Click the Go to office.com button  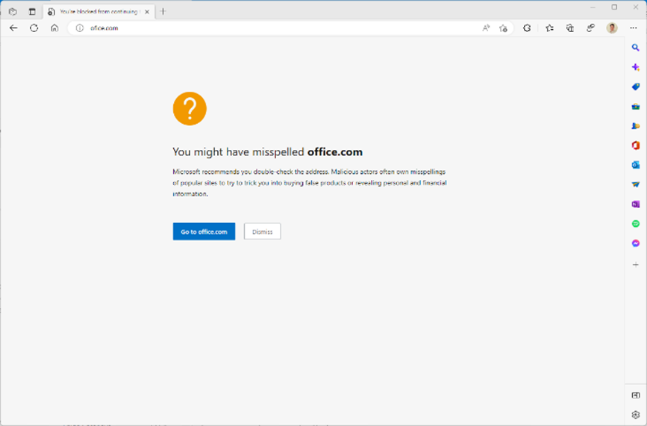pyautogui.click(x=204, y=231)
